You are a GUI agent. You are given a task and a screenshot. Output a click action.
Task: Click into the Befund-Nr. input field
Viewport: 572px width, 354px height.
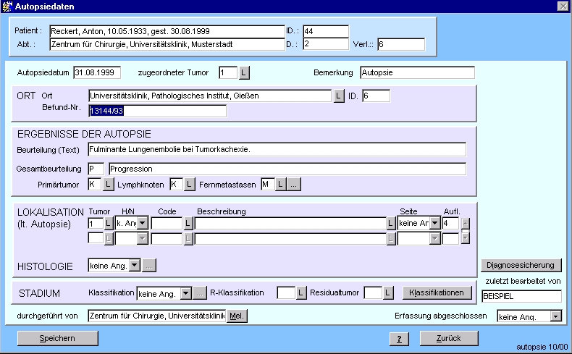pyautogui.click(x=157, y=111)
